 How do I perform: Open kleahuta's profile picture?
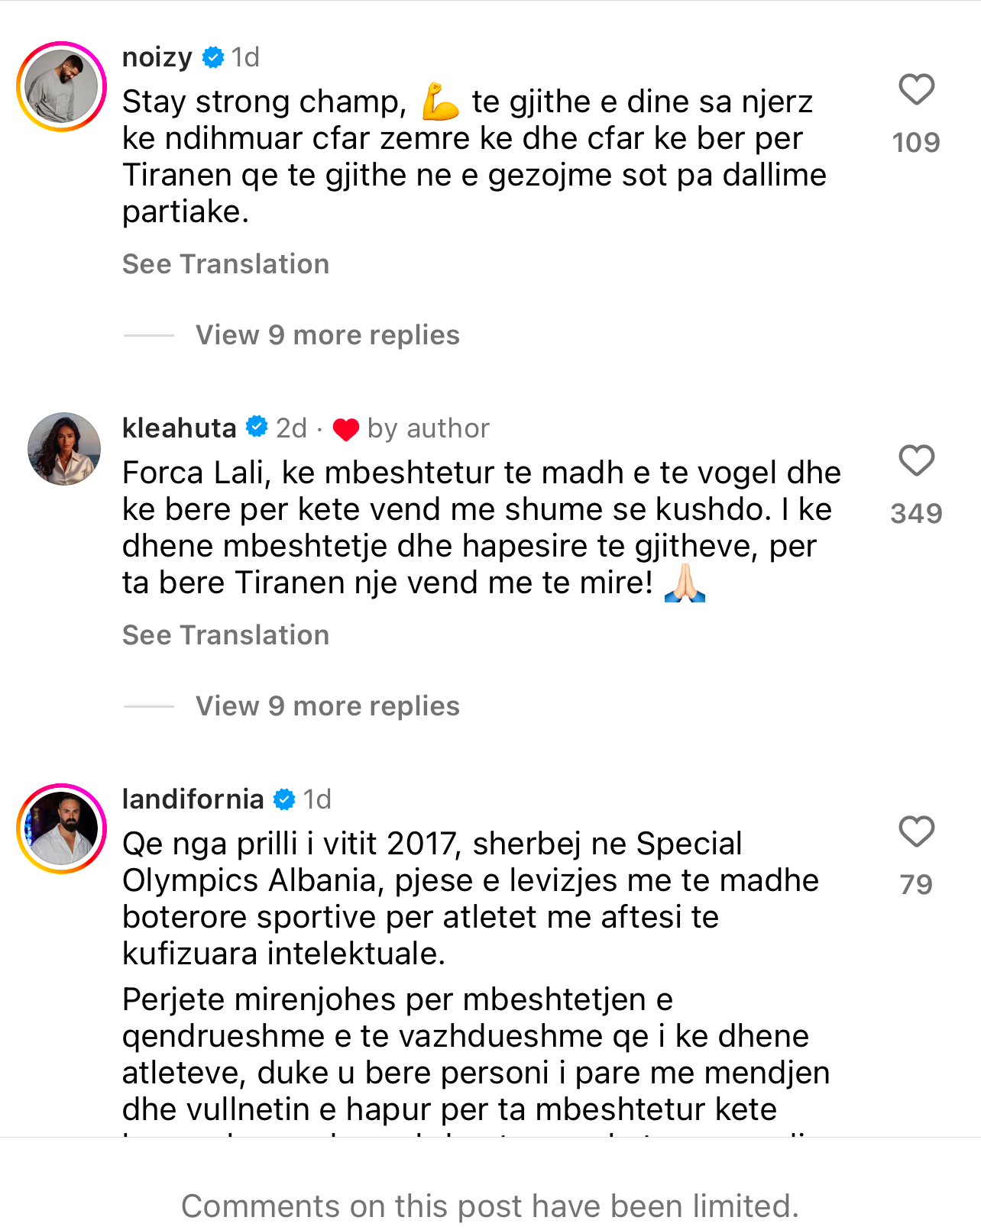point(64,449)
